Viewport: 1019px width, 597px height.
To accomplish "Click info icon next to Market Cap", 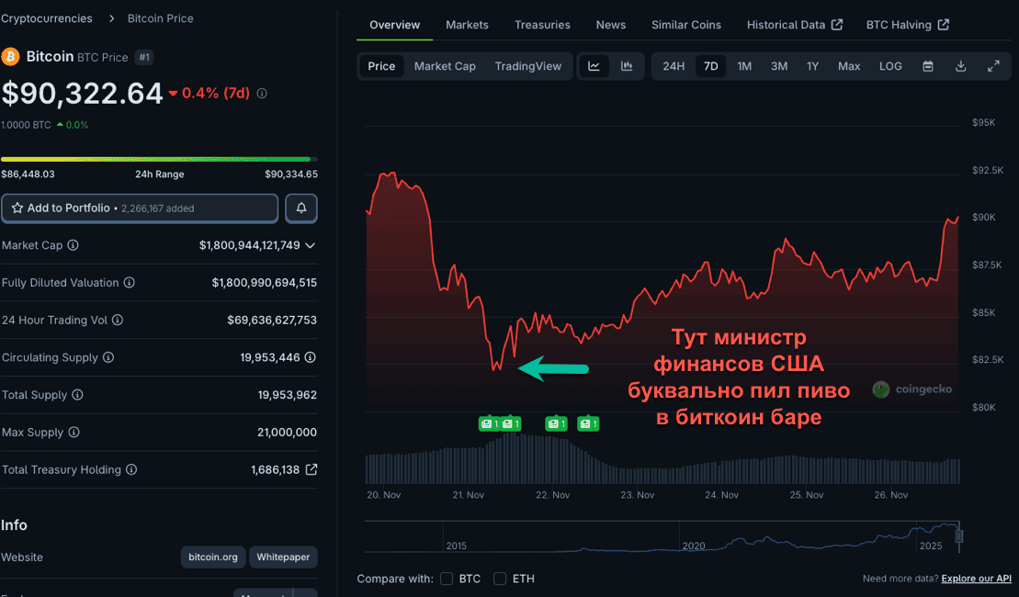I will [x=74, y=245].
